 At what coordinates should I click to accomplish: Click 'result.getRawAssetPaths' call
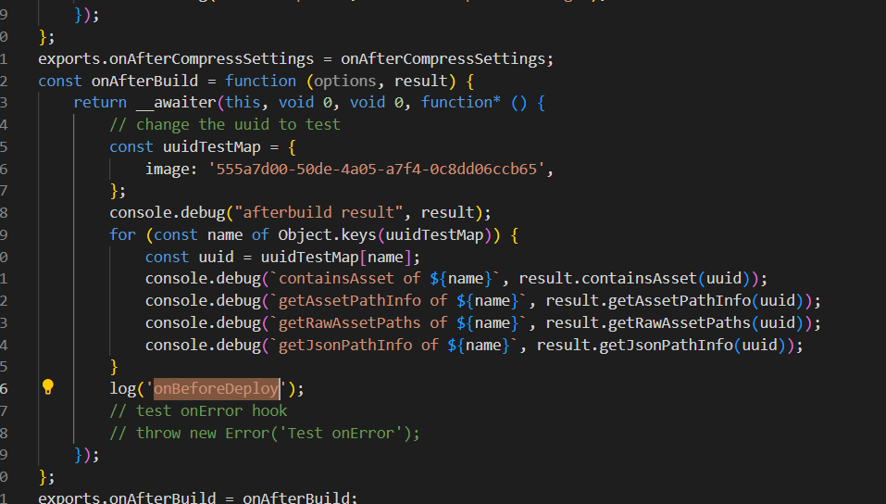(x=647, y=323)
